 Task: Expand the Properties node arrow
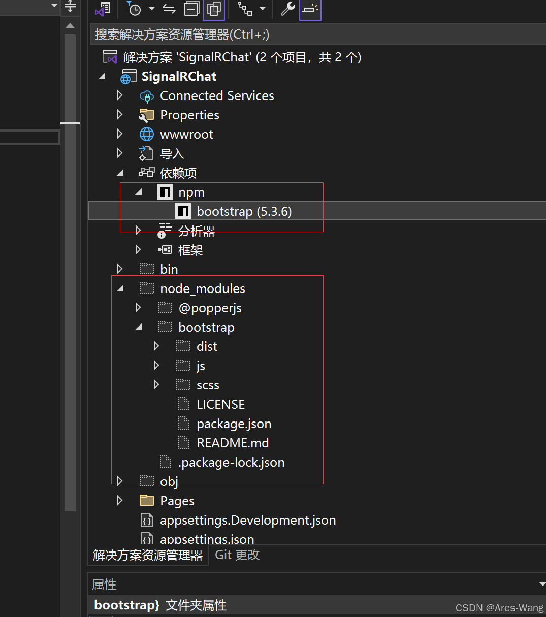[120, 115]
